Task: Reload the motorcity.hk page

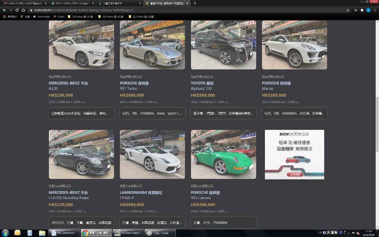Action: [x=17, y=10]
